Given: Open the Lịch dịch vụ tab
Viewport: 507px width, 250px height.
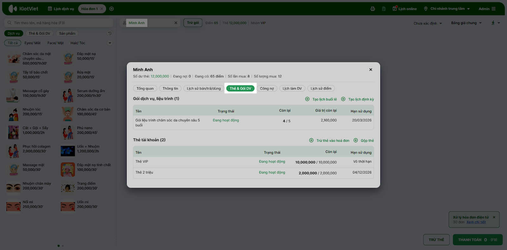Looking at the screenshot, I should [x=61, y=9].
